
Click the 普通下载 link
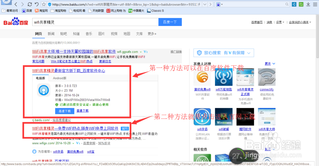[82, 111]
